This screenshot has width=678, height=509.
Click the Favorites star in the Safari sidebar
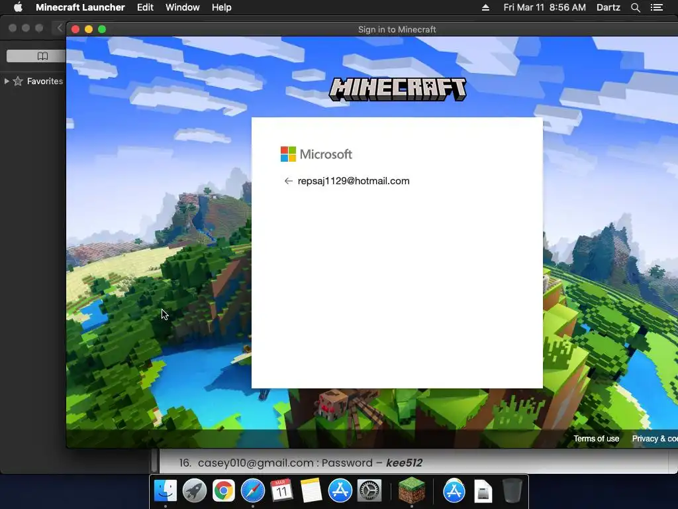coord(18,81)
